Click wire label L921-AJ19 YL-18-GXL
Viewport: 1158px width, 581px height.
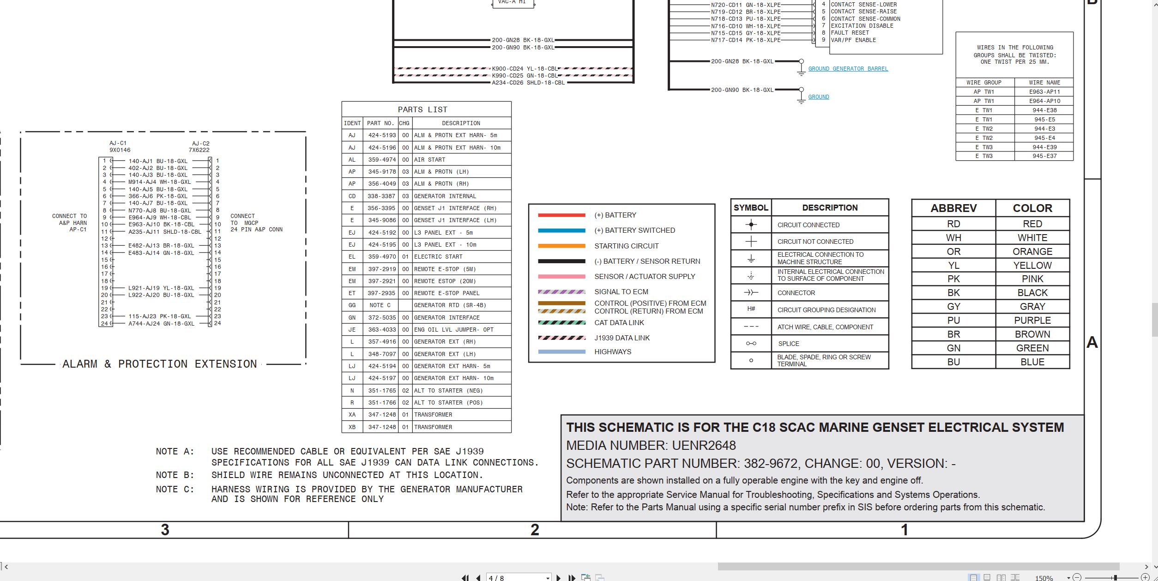(x=161, y=288)
